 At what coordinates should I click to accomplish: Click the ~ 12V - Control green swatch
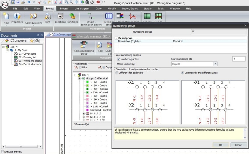coord(87,82)
